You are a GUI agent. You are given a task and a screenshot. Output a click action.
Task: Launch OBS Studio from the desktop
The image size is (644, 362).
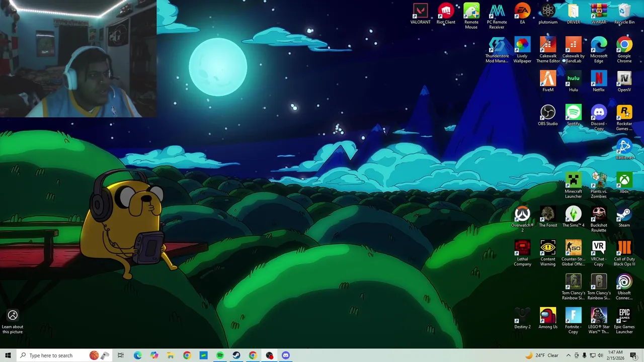point(548,116)
